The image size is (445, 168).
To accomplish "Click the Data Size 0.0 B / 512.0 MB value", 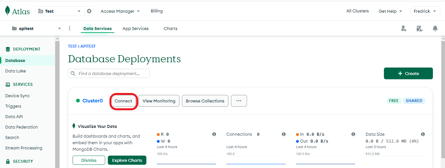I will click(392, 141).
